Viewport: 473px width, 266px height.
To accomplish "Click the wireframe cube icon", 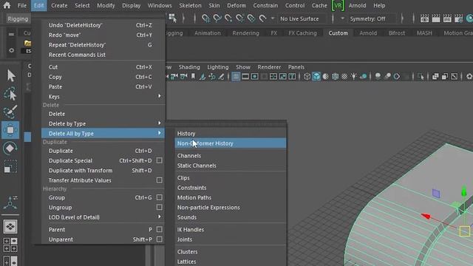I will click(x=307, y=77).
